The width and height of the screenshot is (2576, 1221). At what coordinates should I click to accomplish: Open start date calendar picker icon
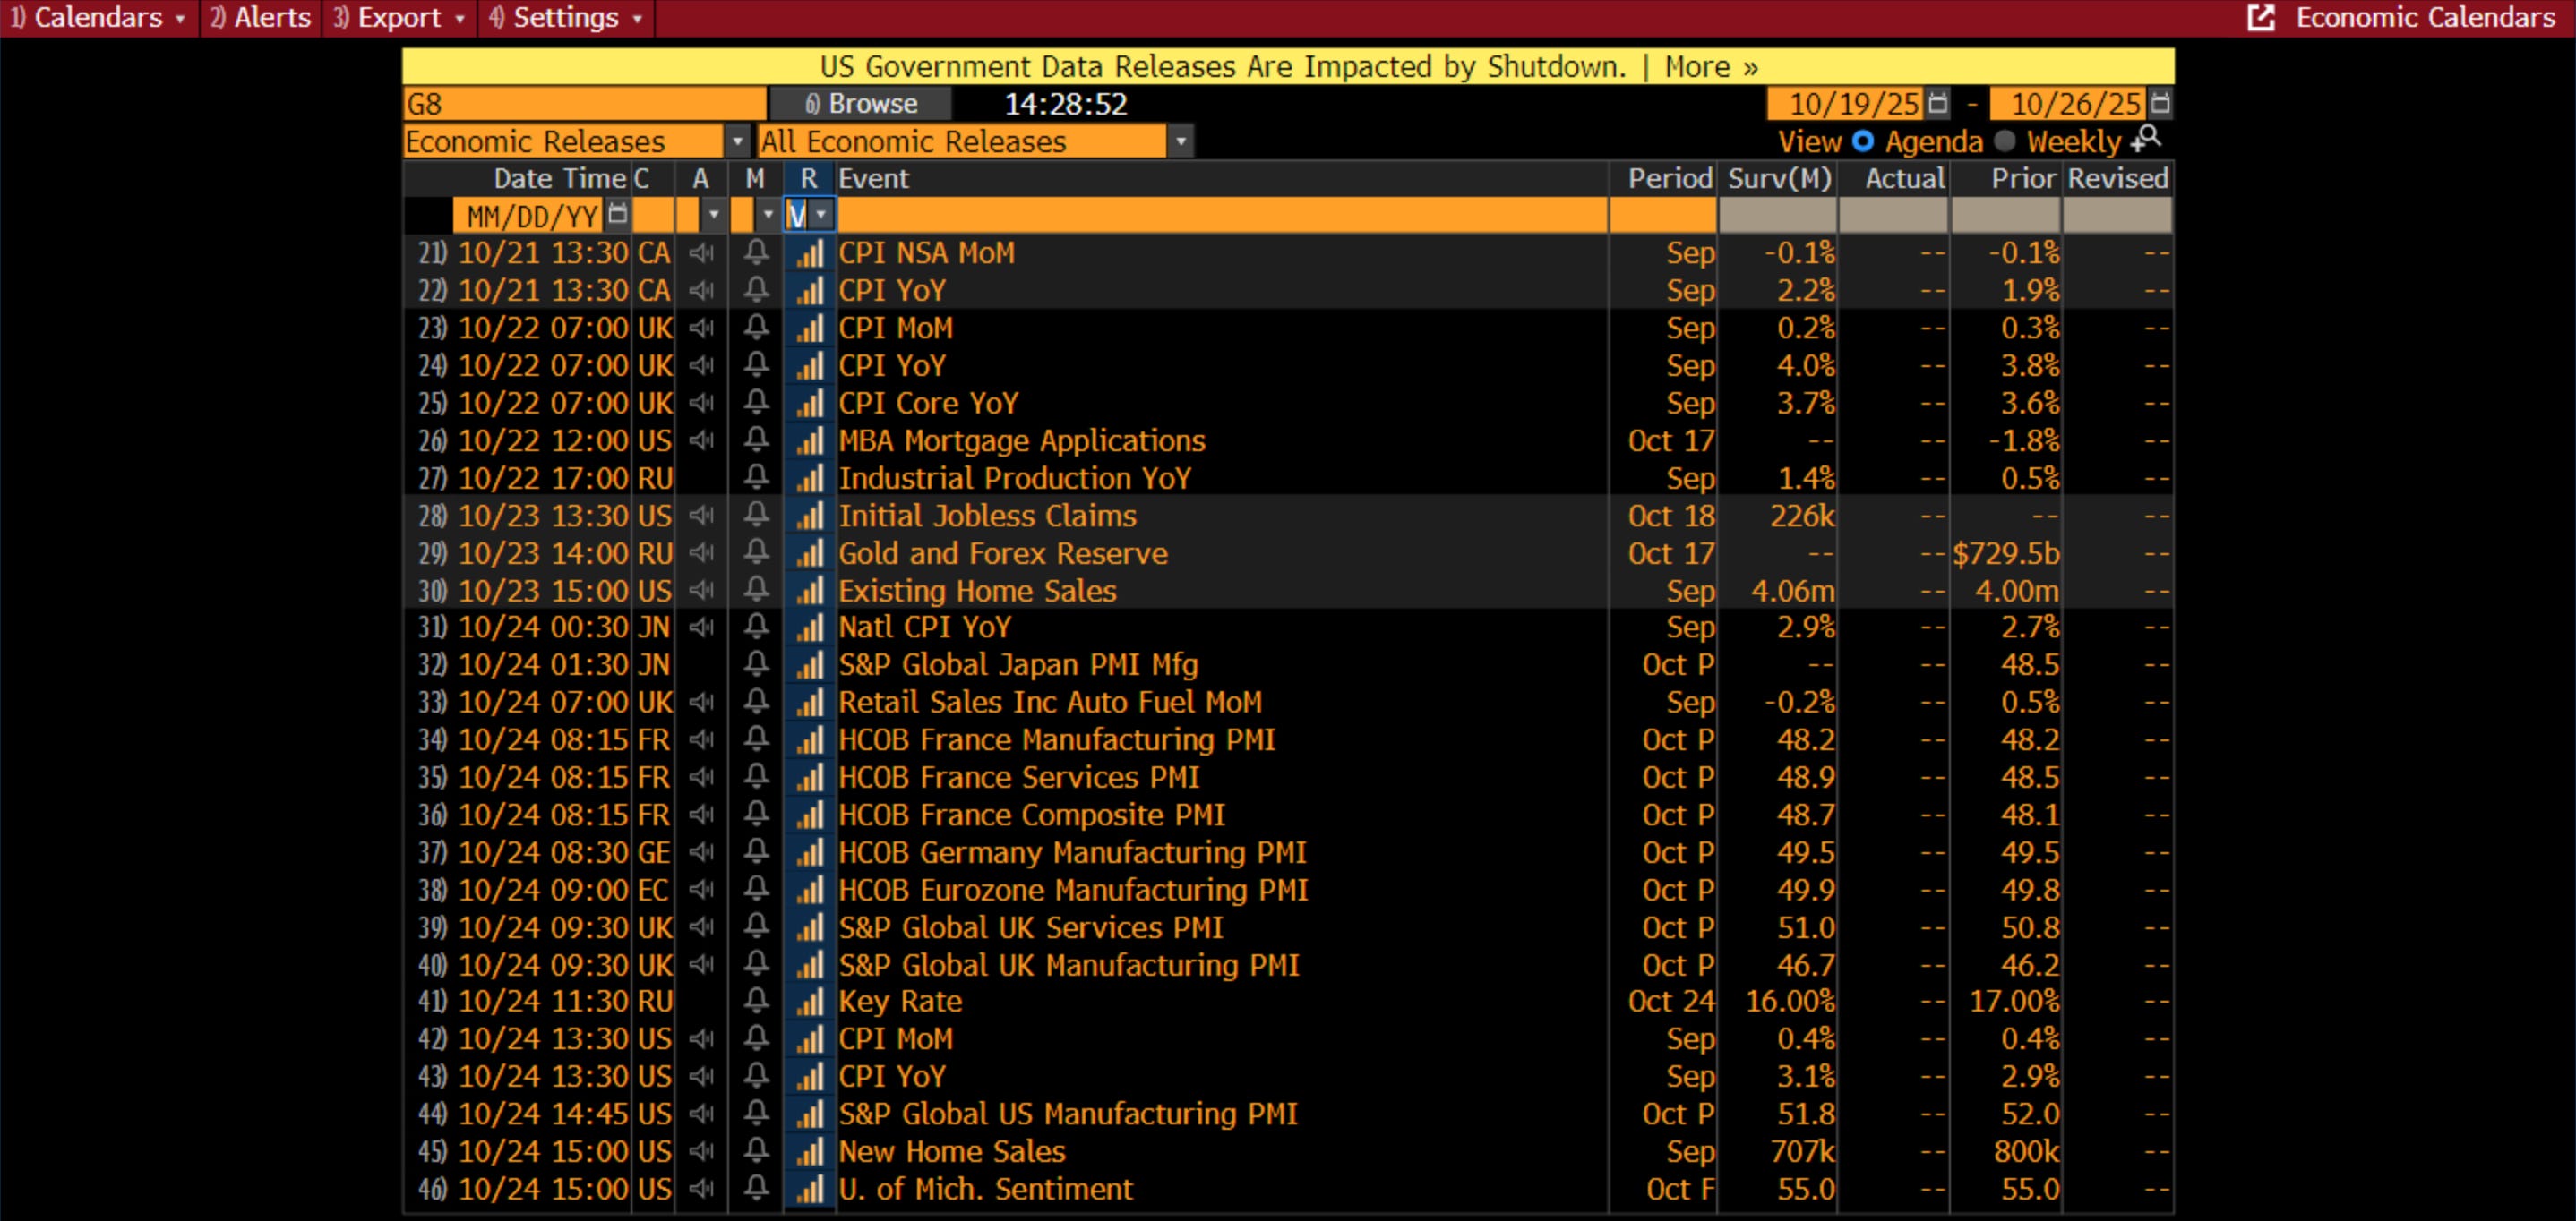[1937, 103]
